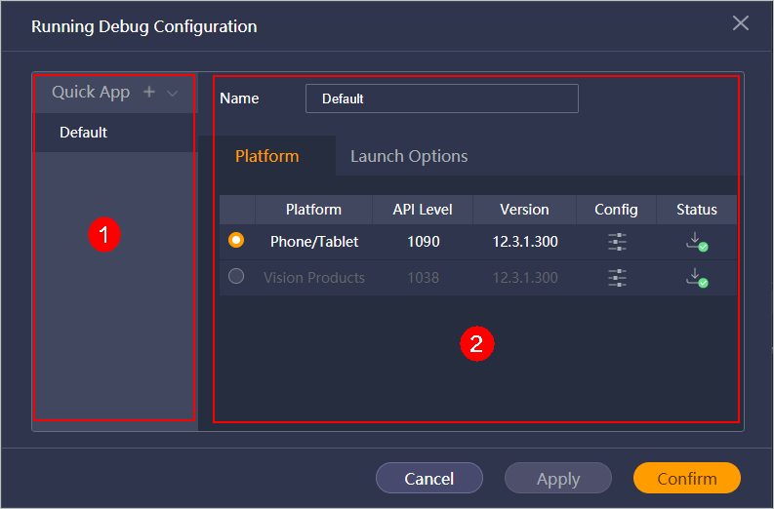This screenshot has width=774, height=509.
Task: Click the Status column header
Action: tap(697, 210)
